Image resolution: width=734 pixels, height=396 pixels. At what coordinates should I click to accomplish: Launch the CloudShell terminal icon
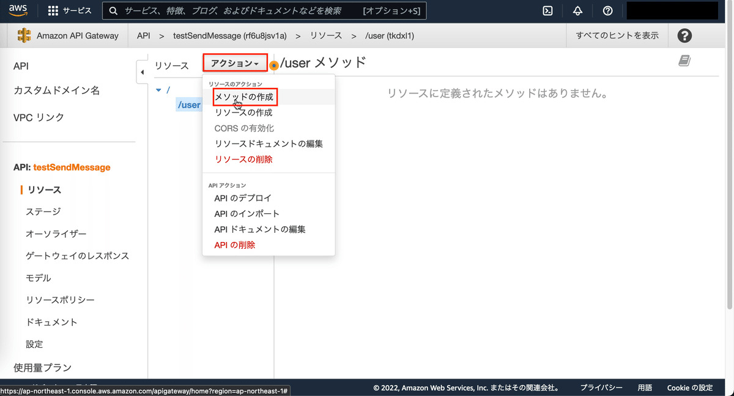pos(548,11)
